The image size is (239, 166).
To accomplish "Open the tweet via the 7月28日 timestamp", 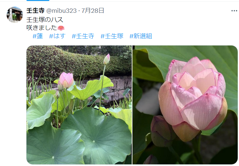I will [93, 11].
